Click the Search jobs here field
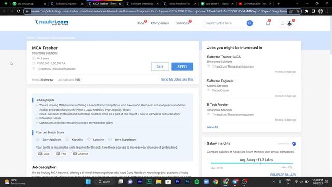Screen dimensions: 332x187 225,23
